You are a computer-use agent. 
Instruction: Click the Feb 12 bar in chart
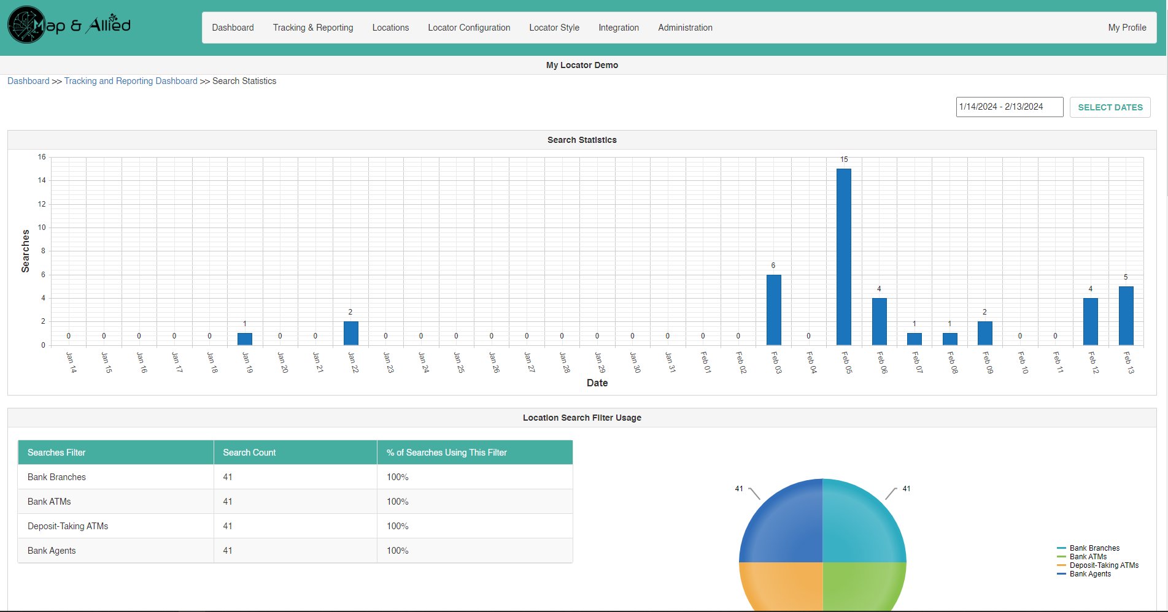click(x=1091, y=321)
